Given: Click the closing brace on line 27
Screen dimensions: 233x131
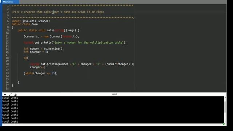Looking at the screenshot, I should (12, 86).
